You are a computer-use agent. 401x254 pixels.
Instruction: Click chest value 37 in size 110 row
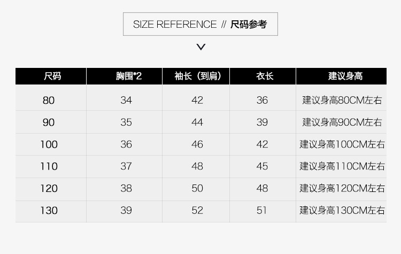pyautogui.click(x=126, y=166)
